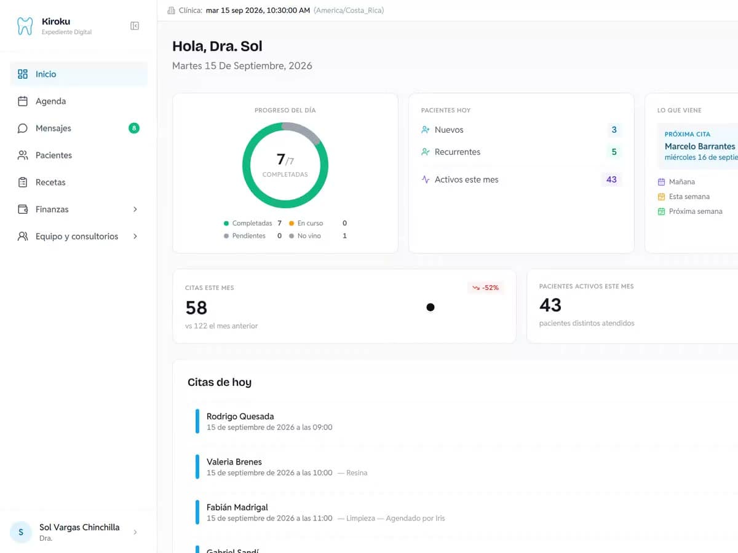Viewport: 738px width, 553px height.
Task: Open Marcelo Barrantes próxima cita card
Action: pos(697,146)
